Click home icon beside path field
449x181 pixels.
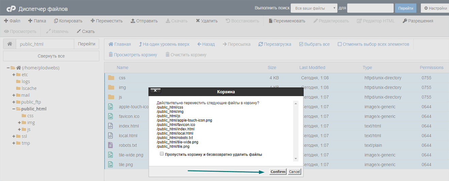[10, 44]
